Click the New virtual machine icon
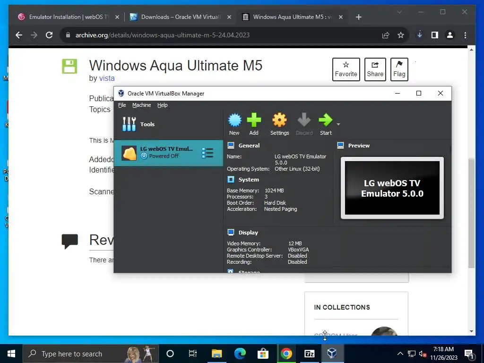 (234, 121)
